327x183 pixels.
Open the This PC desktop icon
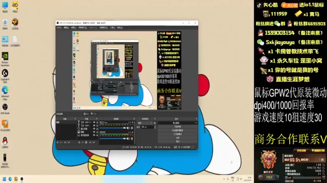pos(5,7)
